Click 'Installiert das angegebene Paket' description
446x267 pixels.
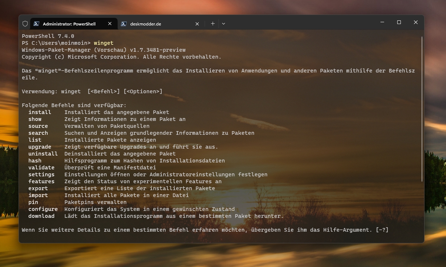(x=117, y=112)
